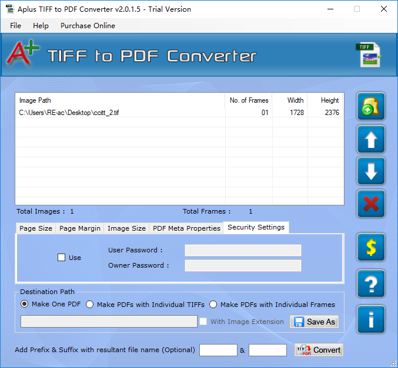The image size is (398, 368).
Task: Select the Security Settings tab
Action: (256, 227)
